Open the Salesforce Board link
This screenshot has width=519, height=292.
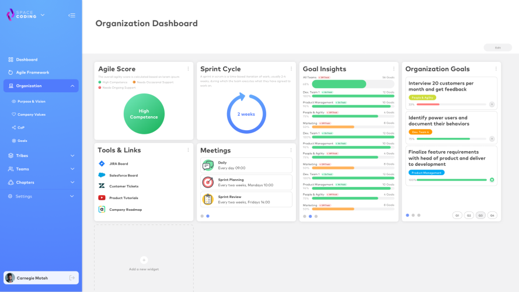coord(123,175)
